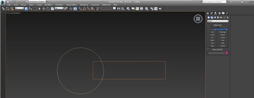The height and width of the screenshot is (98, 254).
Task: Toggle Percent Snap
Action: click(x=89, y=9)
